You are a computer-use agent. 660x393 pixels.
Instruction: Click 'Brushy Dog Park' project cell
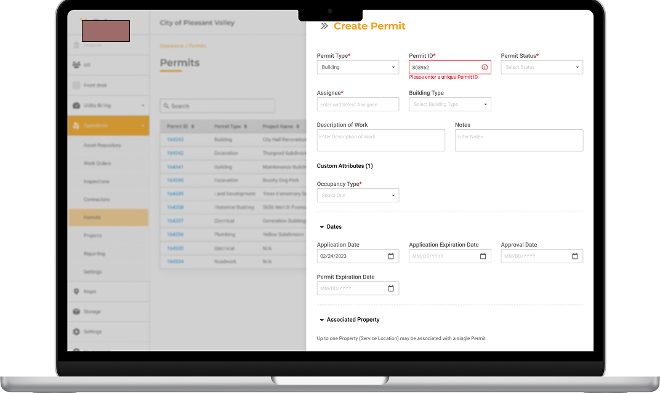281,180
